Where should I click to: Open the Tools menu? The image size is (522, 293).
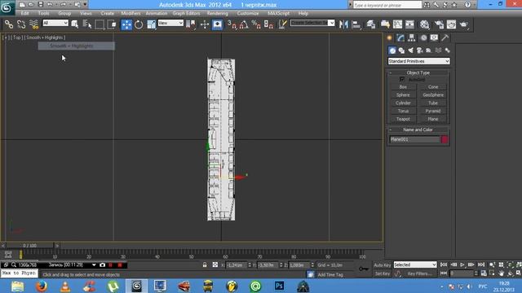coord(43,13)
